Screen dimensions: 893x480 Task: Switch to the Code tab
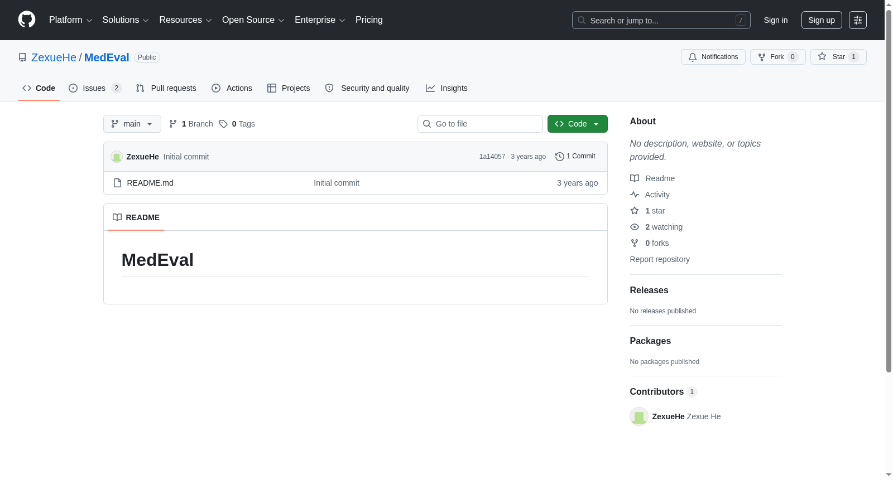click(39, 88)
